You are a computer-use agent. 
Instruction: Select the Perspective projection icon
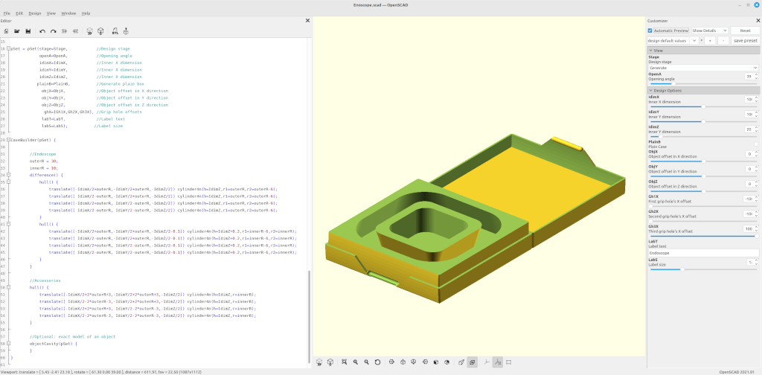(461, 362)
